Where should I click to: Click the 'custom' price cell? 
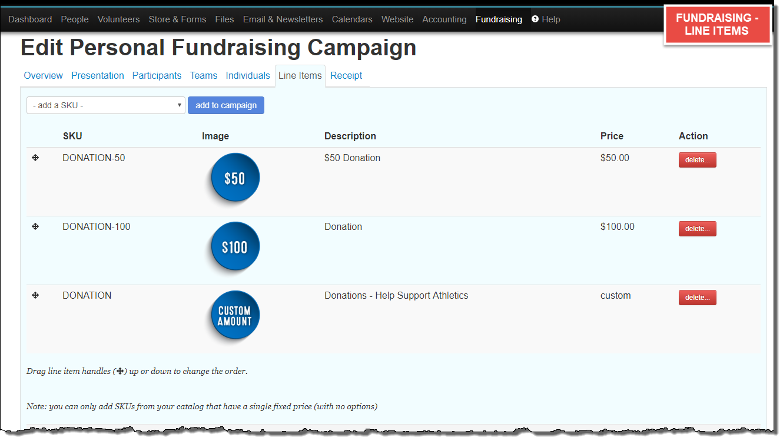tap(616, 295)
